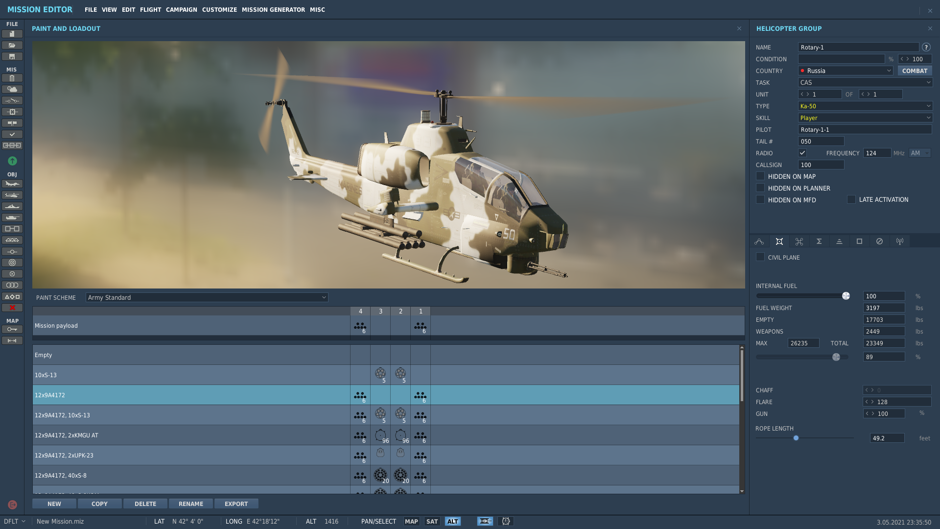Click the help question mark next to NAME
940x529 pixels.
click(x=926, y=48)
